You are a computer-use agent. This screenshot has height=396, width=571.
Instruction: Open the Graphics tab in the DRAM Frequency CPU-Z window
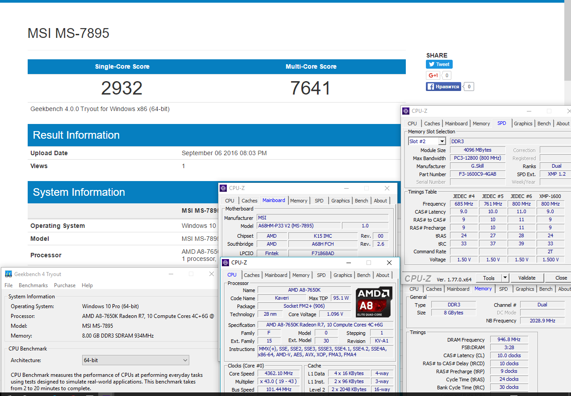click(525, 289)
